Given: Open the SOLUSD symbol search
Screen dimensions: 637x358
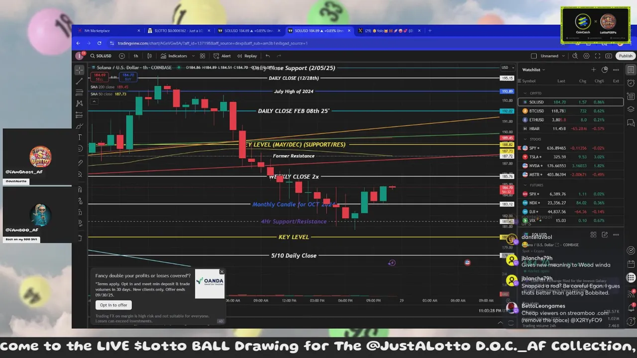Looking at the screenshot, I should pyautogui.click(x=101, y=56).
